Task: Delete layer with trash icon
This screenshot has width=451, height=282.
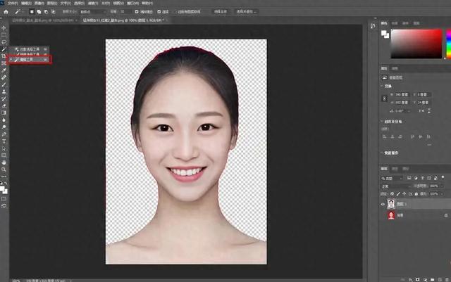Action: 447,279
